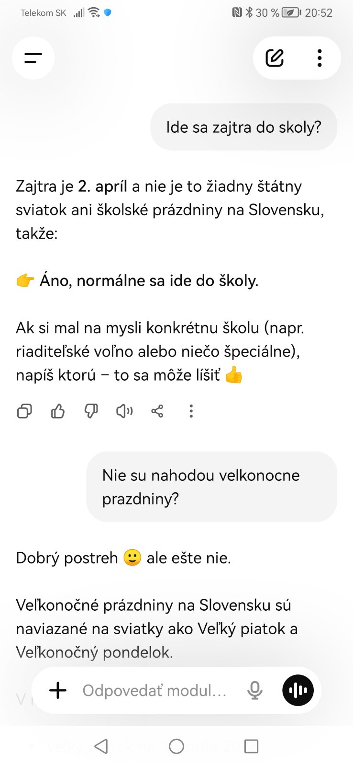353x767 pixels.
Task: Open the recent apps overview
Action: pos(251,746)
